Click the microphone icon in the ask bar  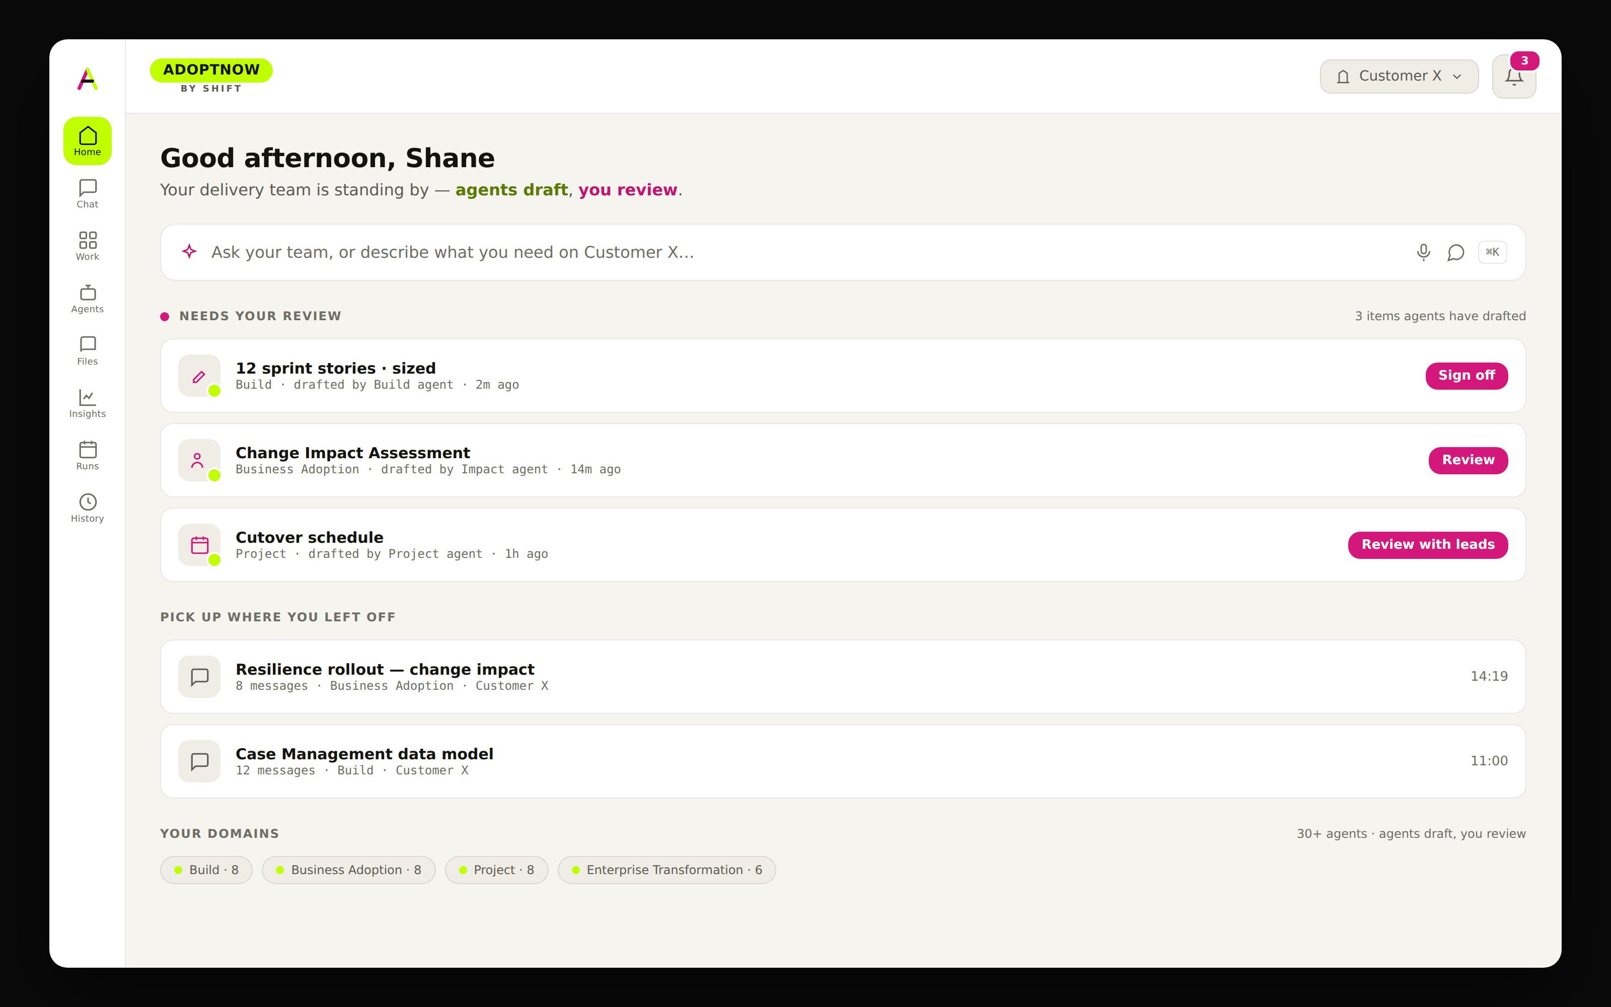1423,252
